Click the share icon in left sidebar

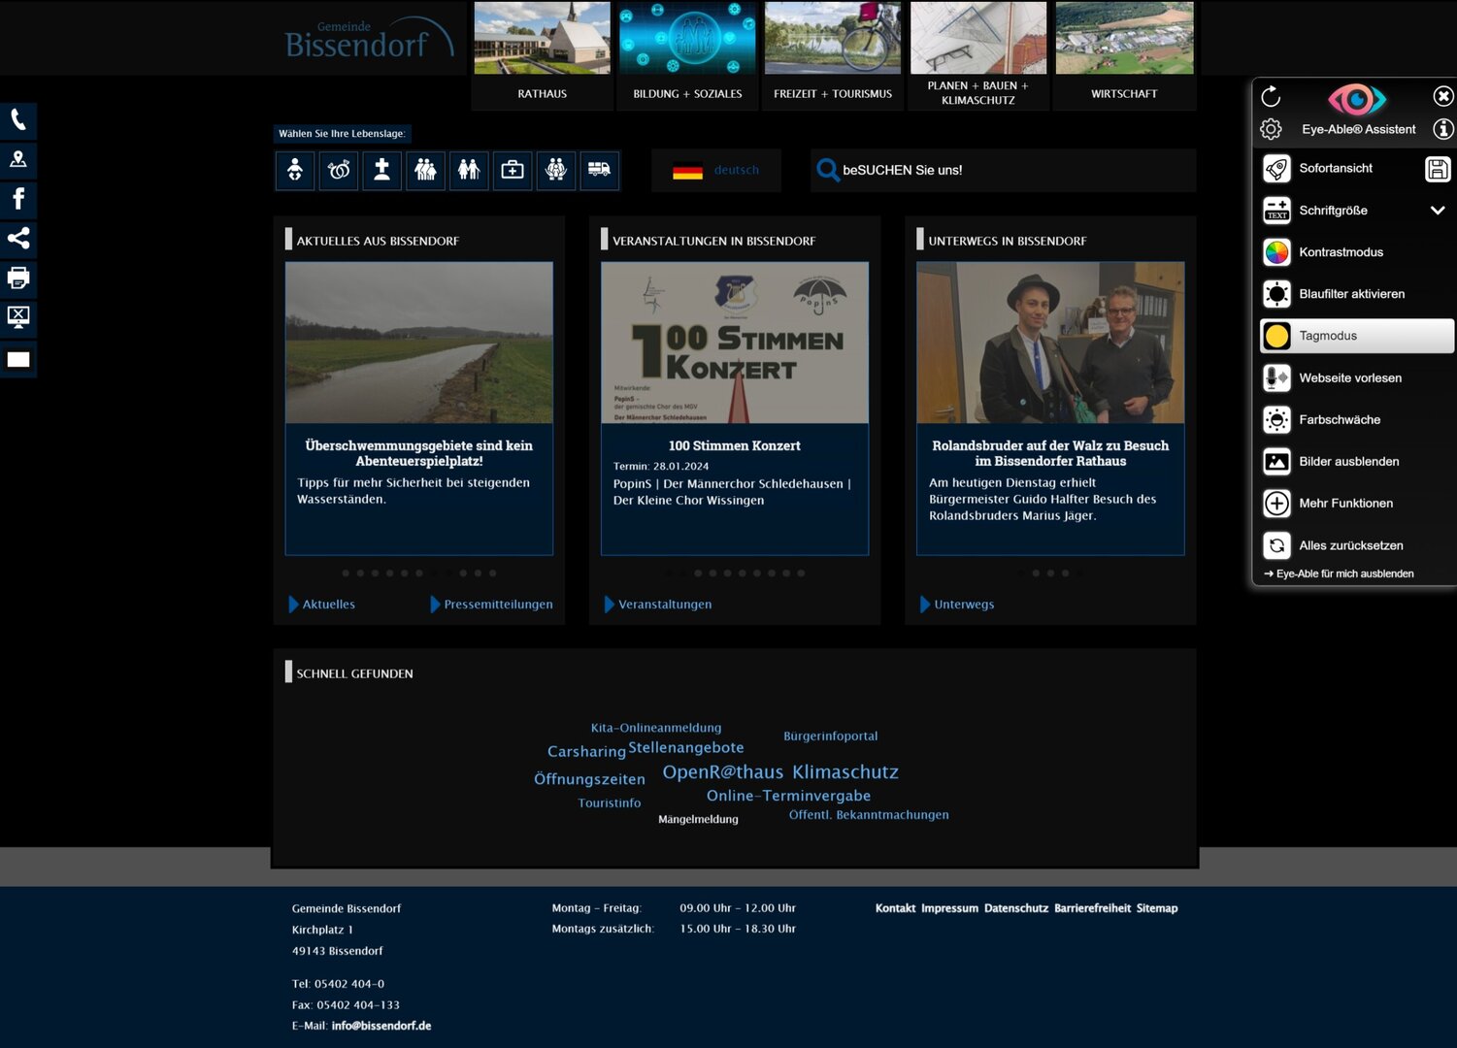17,239
